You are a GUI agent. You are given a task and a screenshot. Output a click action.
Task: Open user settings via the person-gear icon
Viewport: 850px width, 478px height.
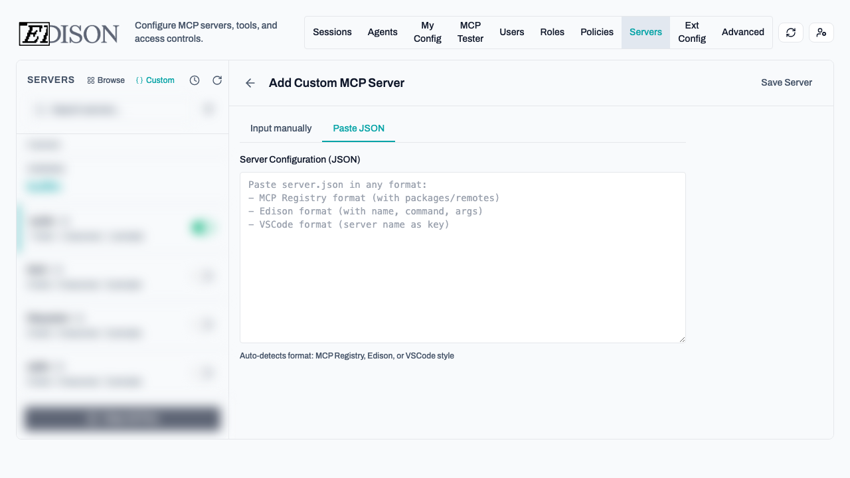pyautogui.click(x=821, y=32)
